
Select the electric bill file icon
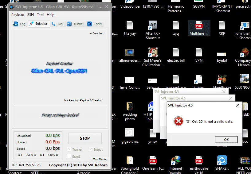point(176,56)
